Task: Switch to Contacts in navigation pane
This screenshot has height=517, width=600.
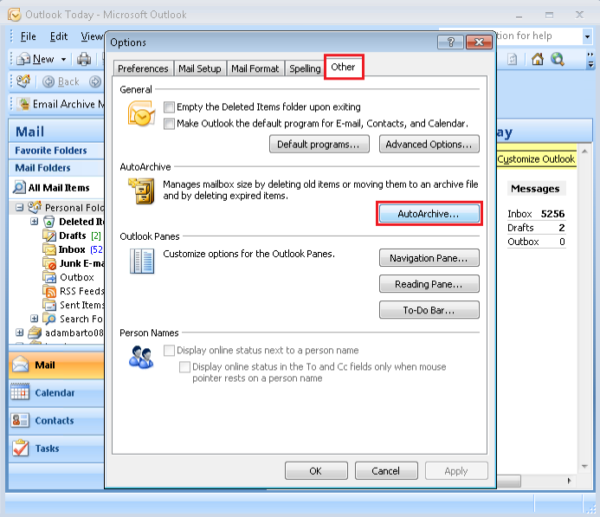Action: 56,421
